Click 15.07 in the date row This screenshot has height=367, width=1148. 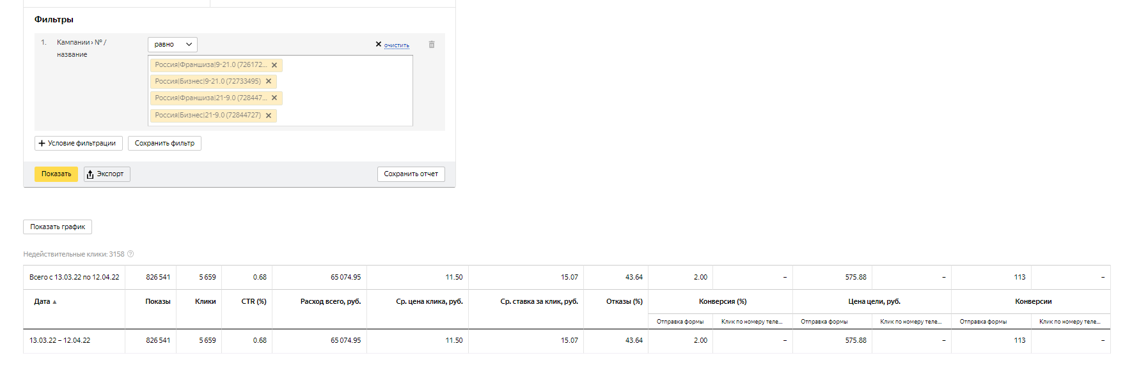point(569,341)
